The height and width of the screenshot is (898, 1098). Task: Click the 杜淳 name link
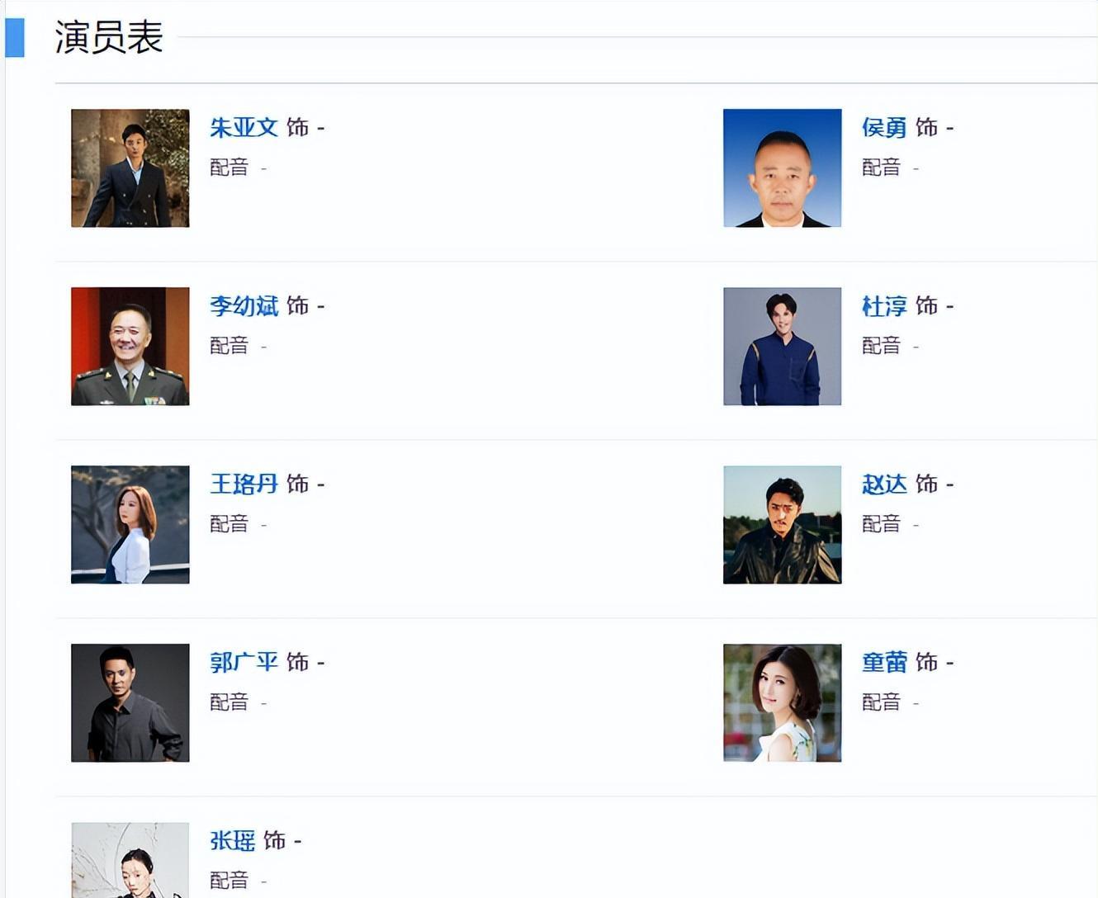(x=884, y=306)
